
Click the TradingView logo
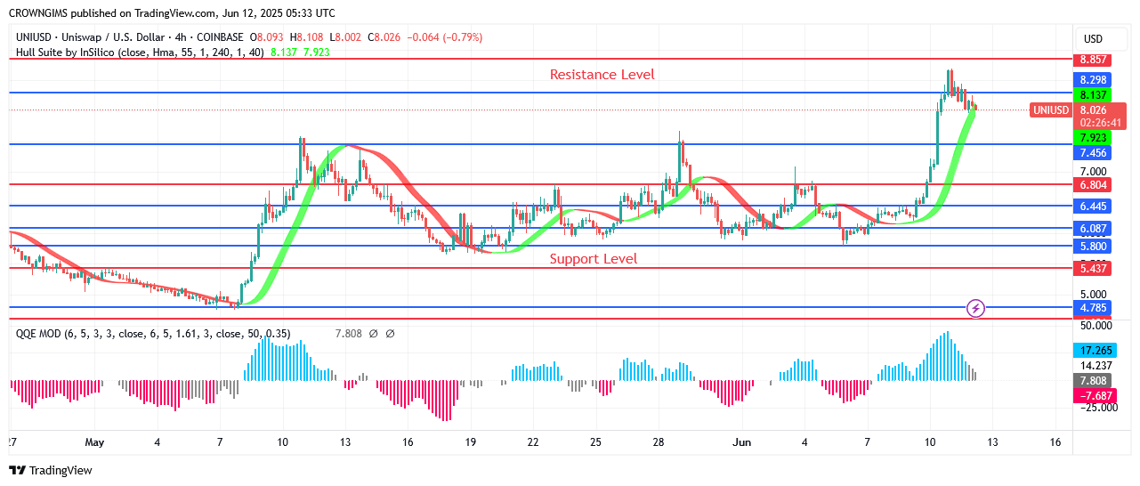click(x=51, y=470)
